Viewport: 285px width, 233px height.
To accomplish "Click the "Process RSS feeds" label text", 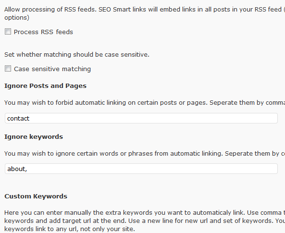I will click(43, 32).
